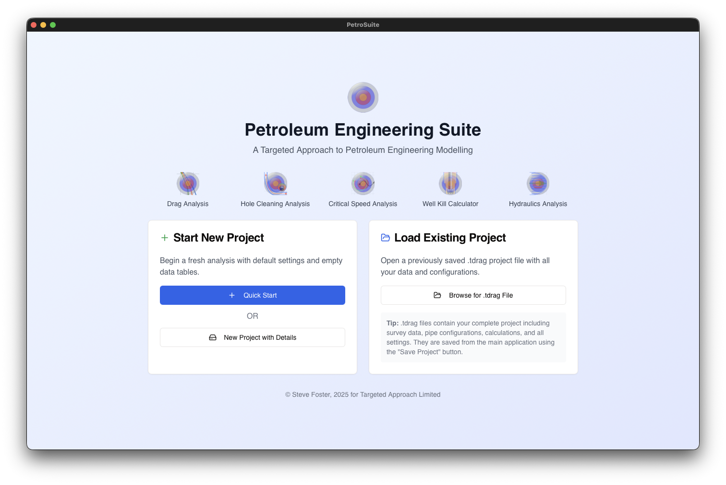
Task: Select the Well Kill Calculator icon
Action: [450, 183]
